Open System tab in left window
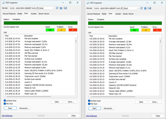The height and width of the screenshot is (119, 166). (34, 14)
